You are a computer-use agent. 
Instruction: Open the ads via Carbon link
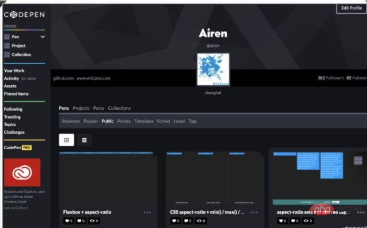(x=15, y=207)
